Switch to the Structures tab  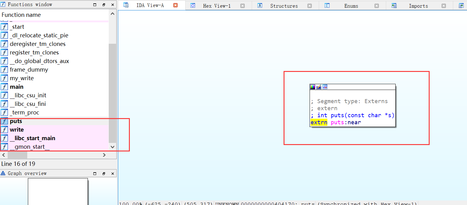tap(284, 6)
